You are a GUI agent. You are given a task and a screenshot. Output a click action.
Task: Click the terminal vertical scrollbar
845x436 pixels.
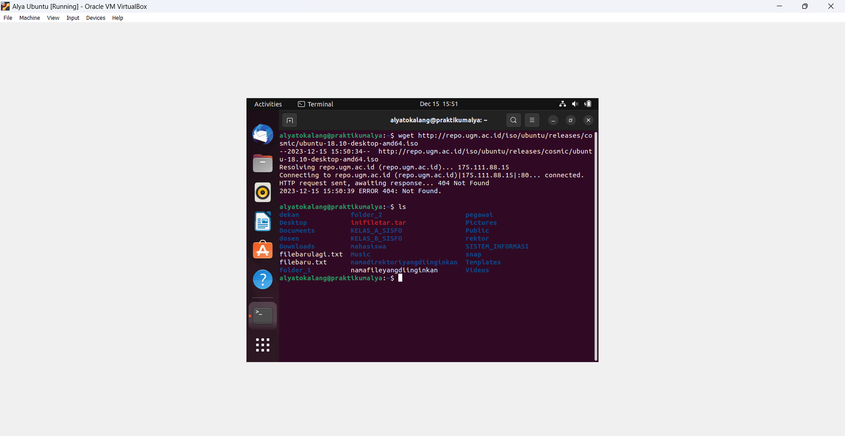pos(596,246)
